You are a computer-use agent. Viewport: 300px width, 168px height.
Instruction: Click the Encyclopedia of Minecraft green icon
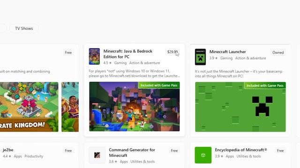pos(203,155)
